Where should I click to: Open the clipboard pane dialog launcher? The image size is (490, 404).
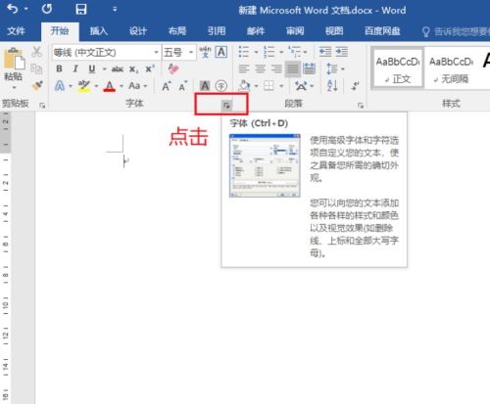(x=42, y=105)
